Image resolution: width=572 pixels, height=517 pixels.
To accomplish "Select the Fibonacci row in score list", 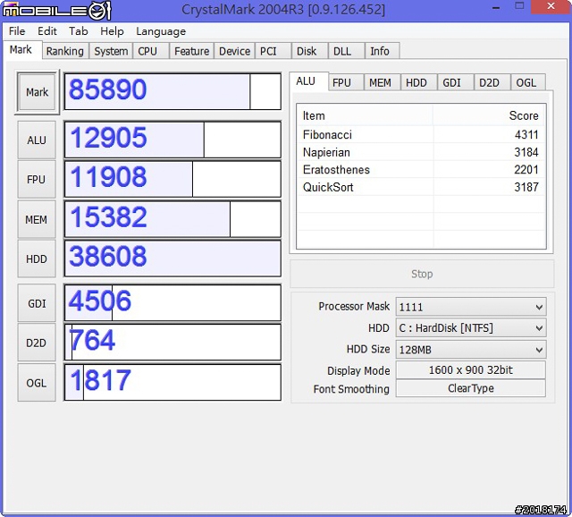I will [421, 135].
